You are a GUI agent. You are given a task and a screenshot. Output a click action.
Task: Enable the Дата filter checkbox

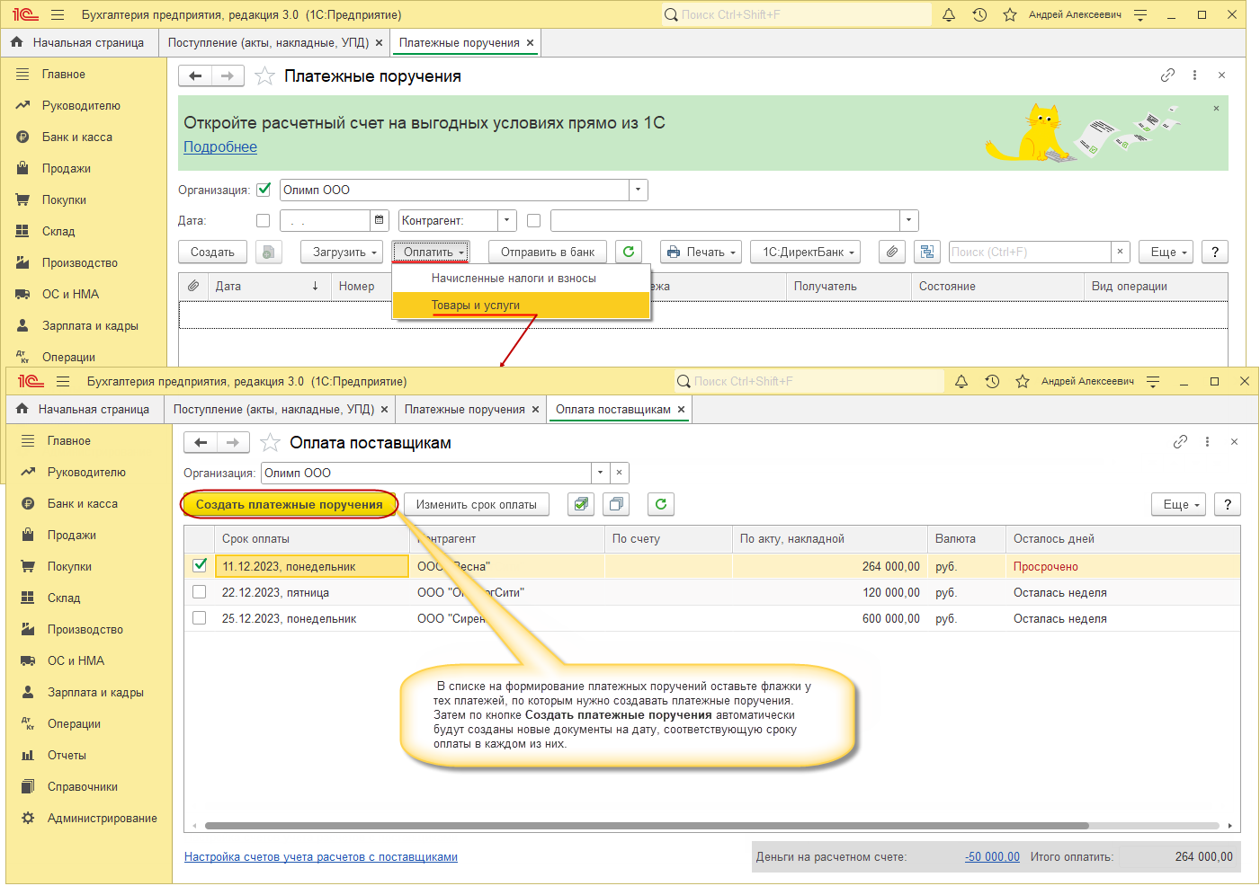click(263, 220)
